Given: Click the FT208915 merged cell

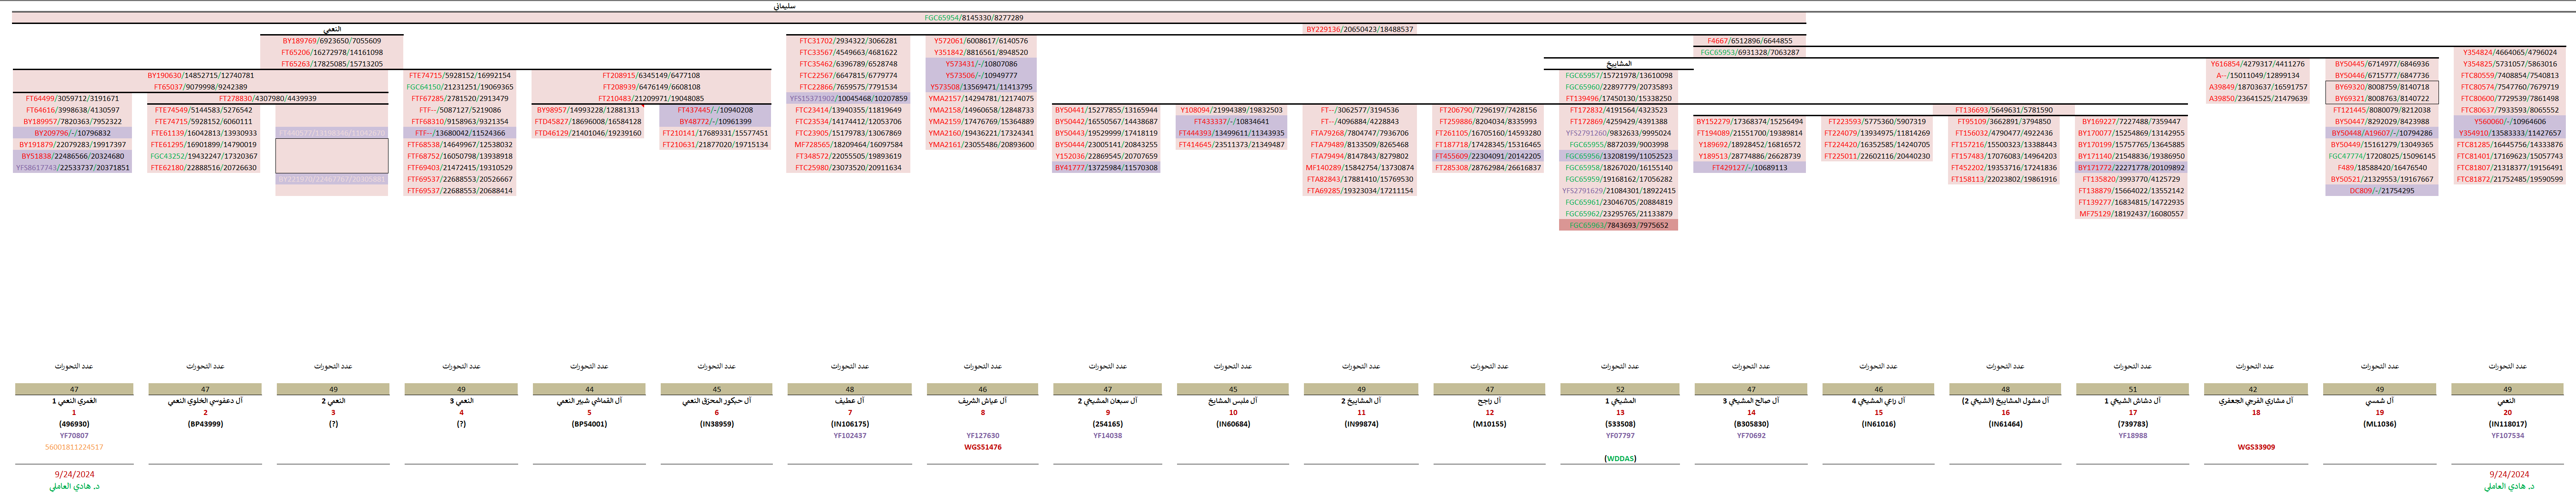Looking at the screenshot, I should click(650, 75).
